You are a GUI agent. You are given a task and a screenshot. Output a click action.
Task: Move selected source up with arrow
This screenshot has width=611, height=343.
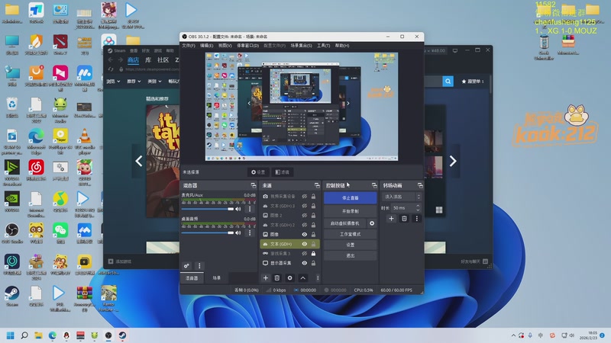pos(302,278)
